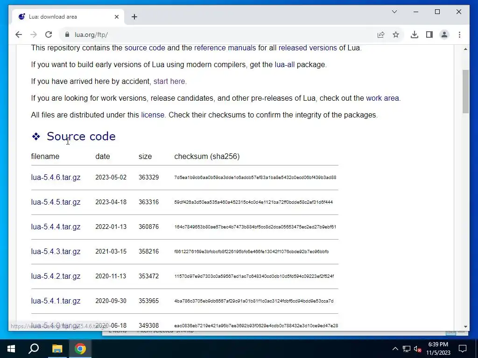Share this page using share icon
The image size is (478, 358).
[381, 34]
